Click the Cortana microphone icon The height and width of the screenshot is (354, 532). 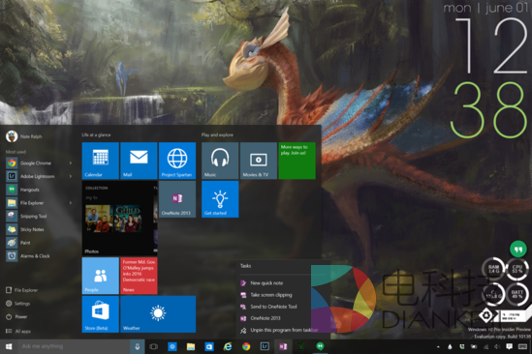click(x=138, y=346)
